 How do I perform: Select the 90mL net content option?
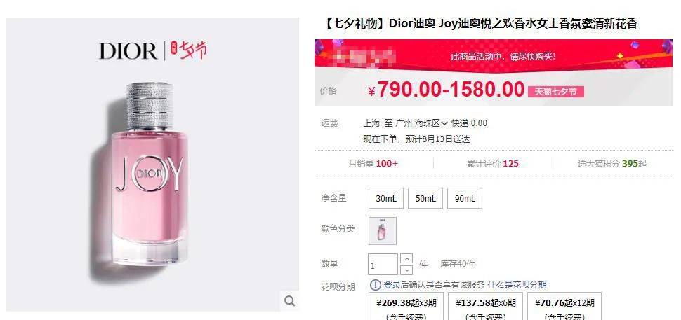pyautogui.click(x=465, y=198)
